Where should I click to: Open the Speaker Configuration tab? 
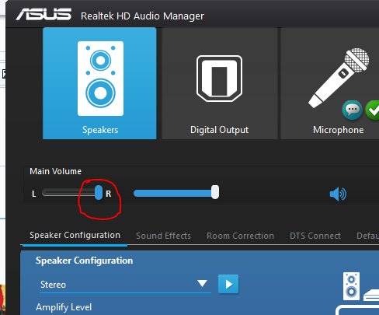(x=75, y=235)
